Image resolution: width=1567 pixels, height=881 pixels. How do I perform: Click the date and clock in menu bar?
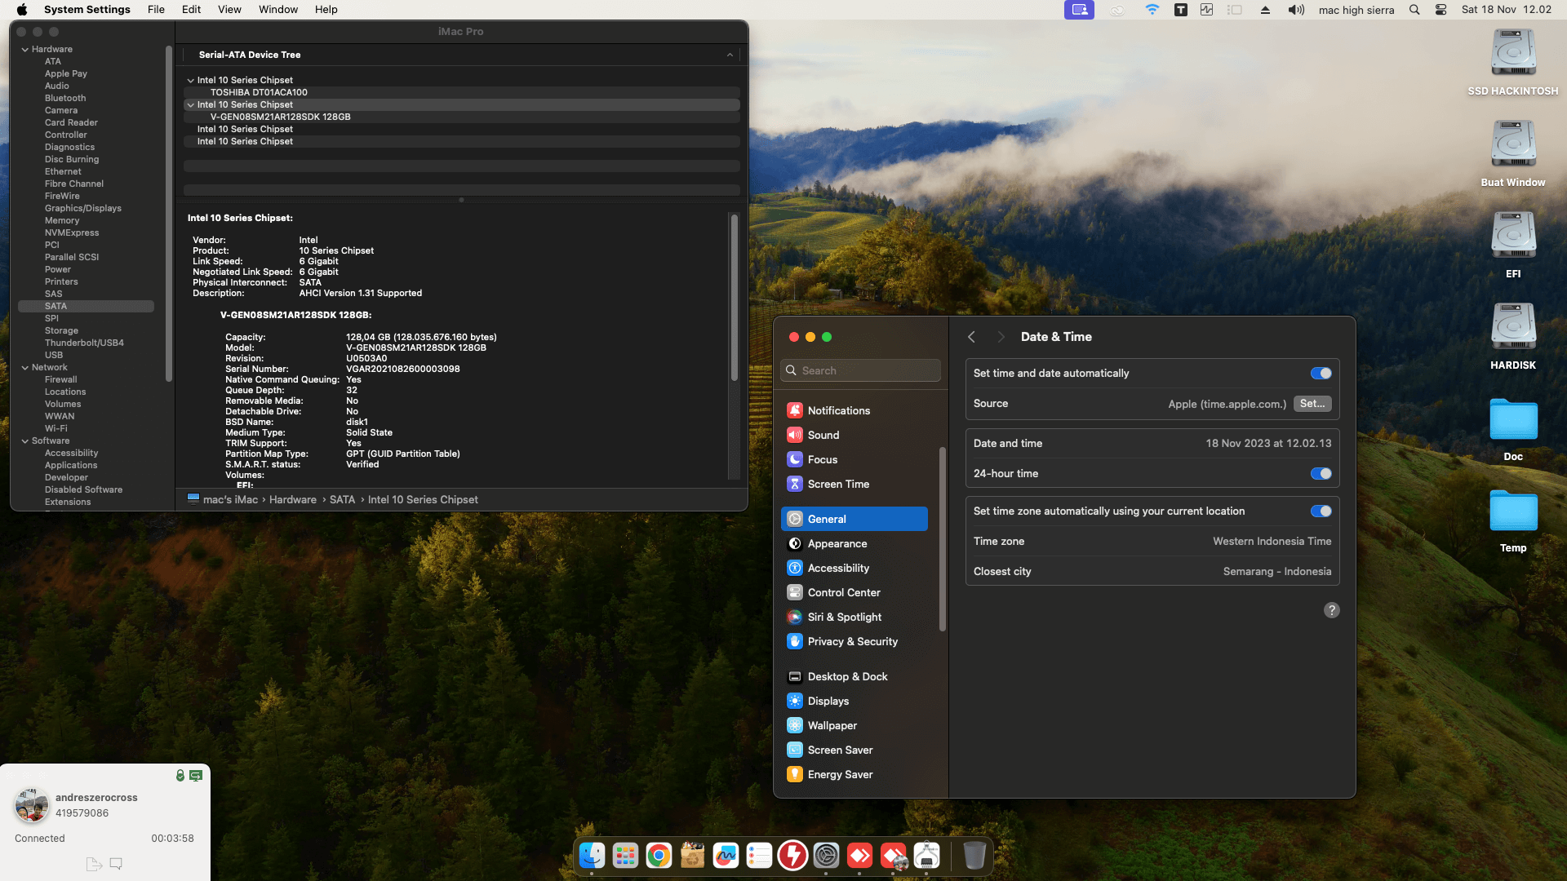tap(1507, 10)
